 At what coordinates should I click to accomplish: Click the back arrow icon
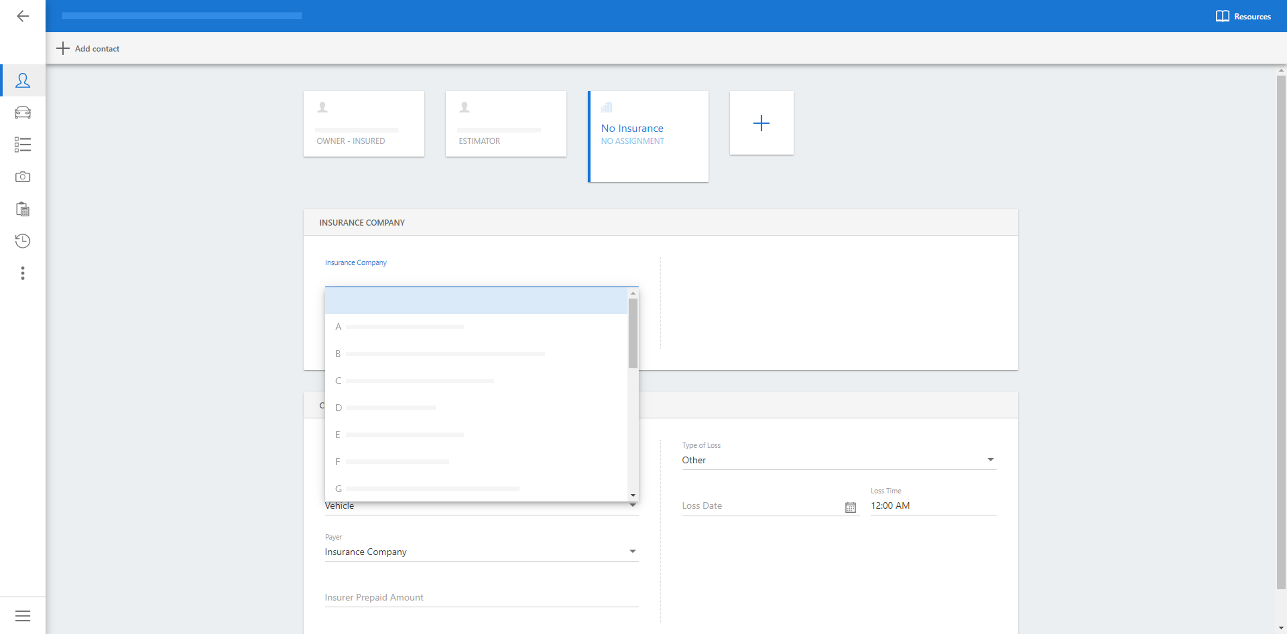pyautogui.click(x=22, y=16)
